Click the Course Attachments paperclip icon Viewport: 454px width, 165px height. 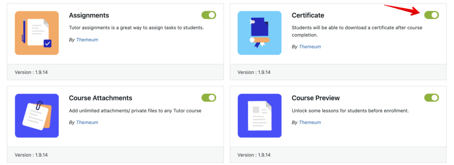[x=37, y=115]
